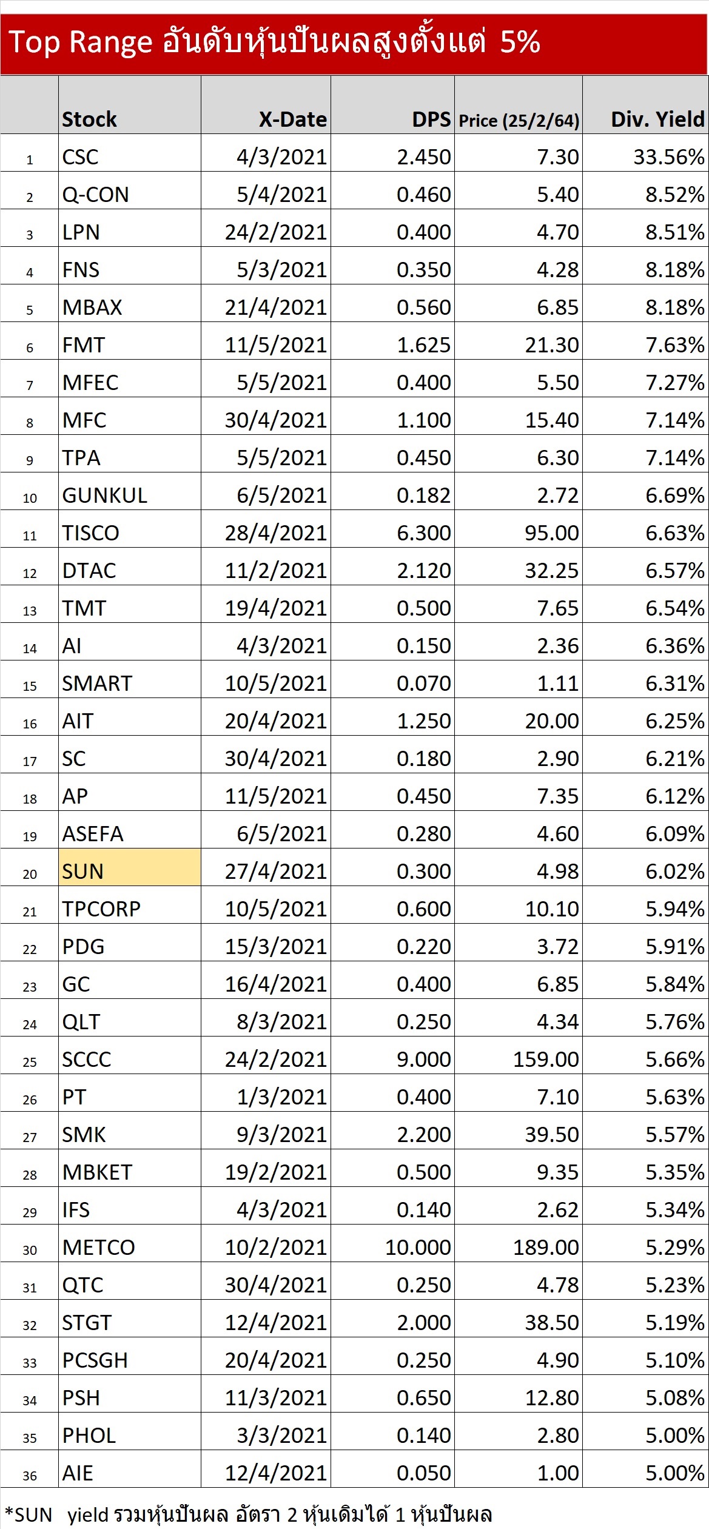Select the AIE stock cell

coord(130,1469)
